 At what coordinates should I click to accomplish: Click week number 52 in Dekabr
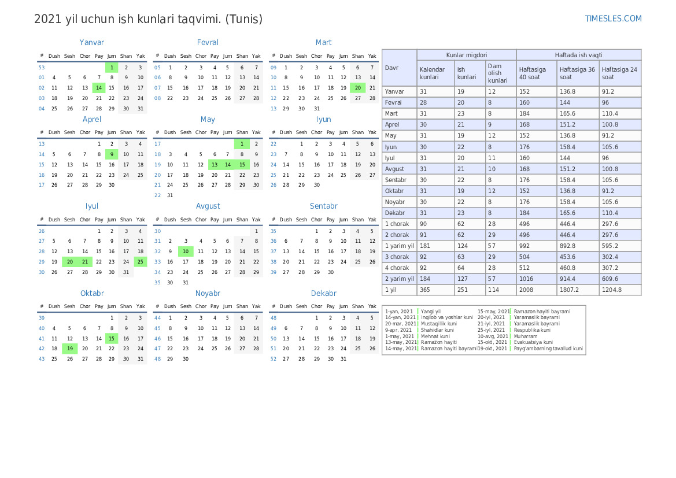tap(274, 358)
